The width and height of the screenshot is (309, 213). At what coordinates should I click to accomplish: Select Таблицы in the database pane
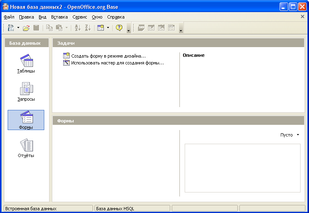(26, 64)
